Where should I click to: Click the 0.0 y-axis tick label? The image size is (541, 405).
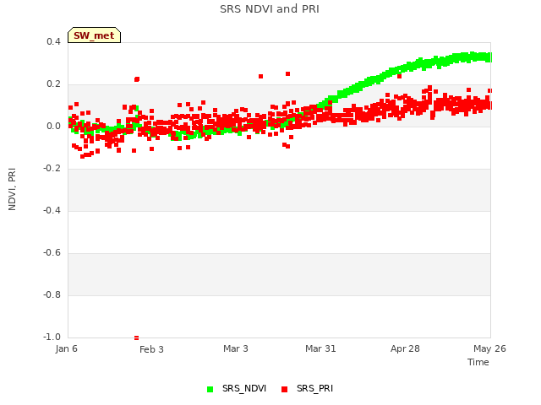53,127
